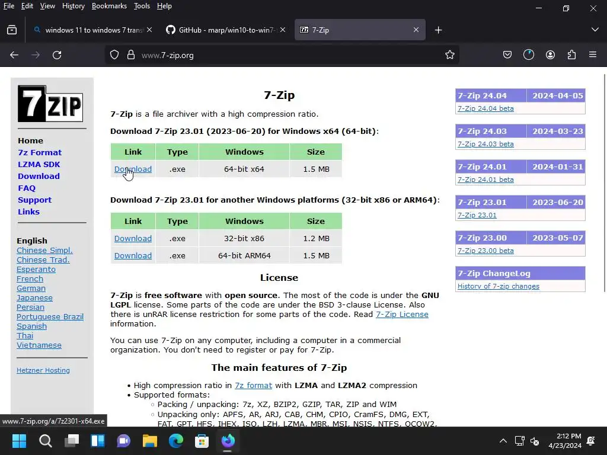Open the Tools menu
The width and height of the screenshot is (607, 455).
(142, 6)
